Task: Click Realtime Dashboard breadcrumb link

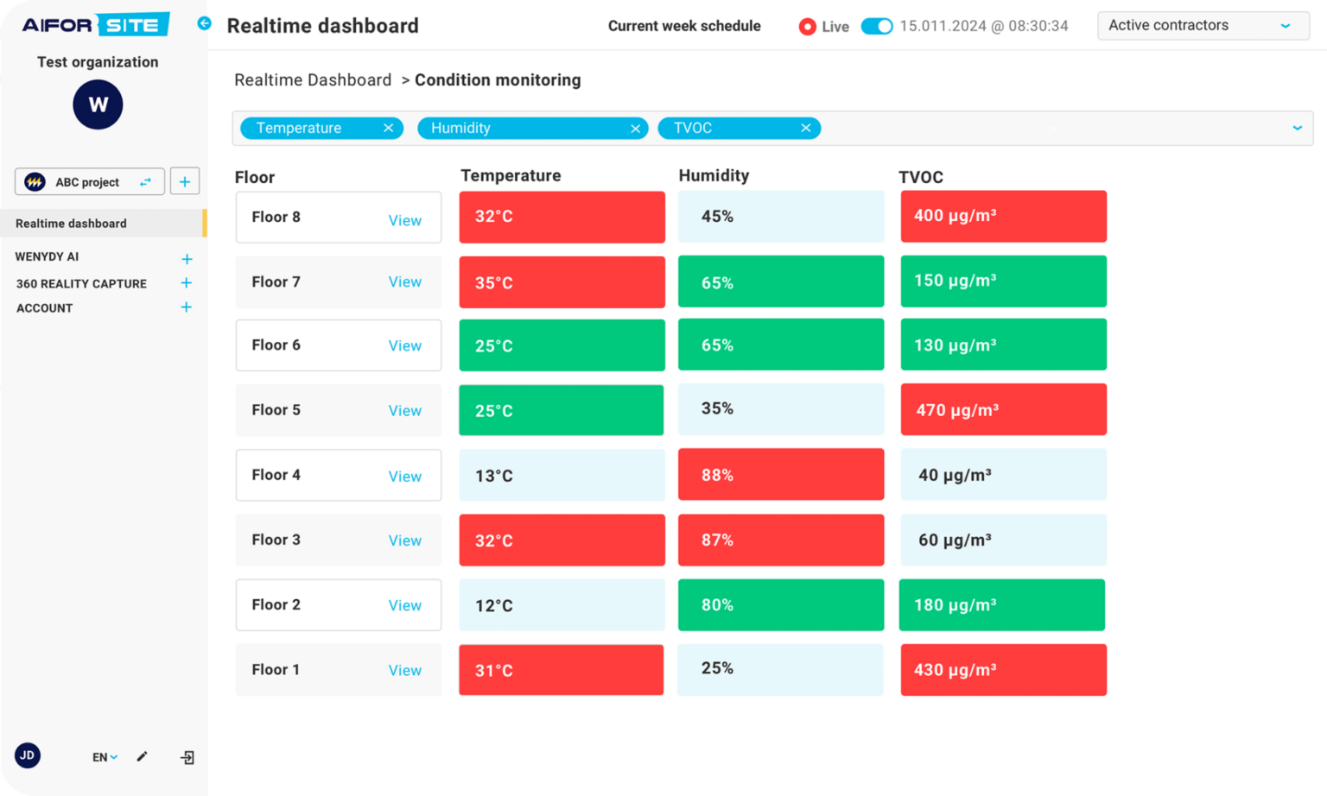Action: pyautogui.click(x=313, y=80)
